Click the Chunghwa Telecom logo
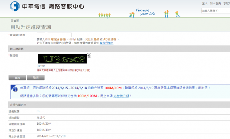The height and width of the screenshot is (139, 230). pyautogui.click(x=15, y=6)
